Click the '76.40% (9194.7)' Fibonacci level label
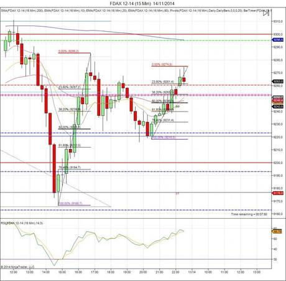 tap(70, 167)
